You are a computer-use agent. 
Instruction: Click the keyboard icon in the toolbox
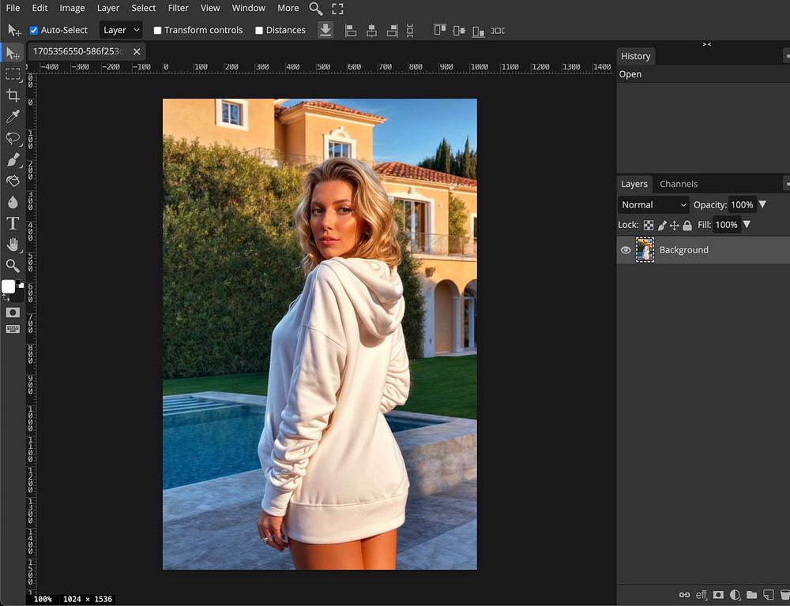13,329
